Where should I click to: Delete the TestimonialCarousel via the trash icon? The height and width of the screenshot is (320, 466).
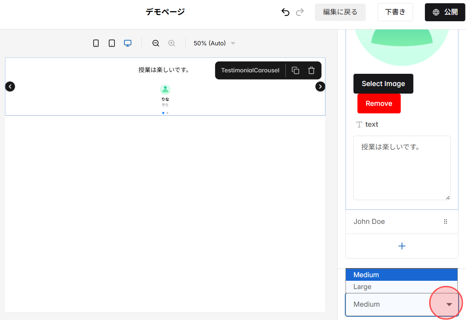tap(311, 71)
